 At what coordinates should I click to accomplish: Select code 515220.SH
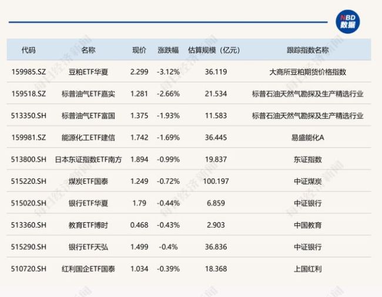pos(29,181)
